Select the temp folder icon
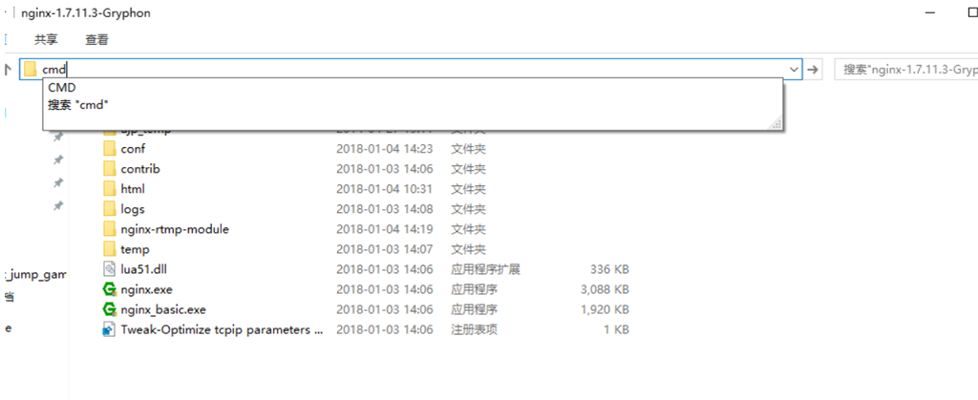Screen dimensions: 978x400 pos(110,249)
